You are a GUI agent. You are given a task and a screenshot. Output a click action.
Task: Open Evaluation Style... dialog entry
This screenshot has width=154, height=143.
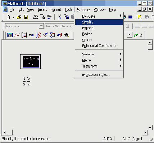(x=99, y=75)
